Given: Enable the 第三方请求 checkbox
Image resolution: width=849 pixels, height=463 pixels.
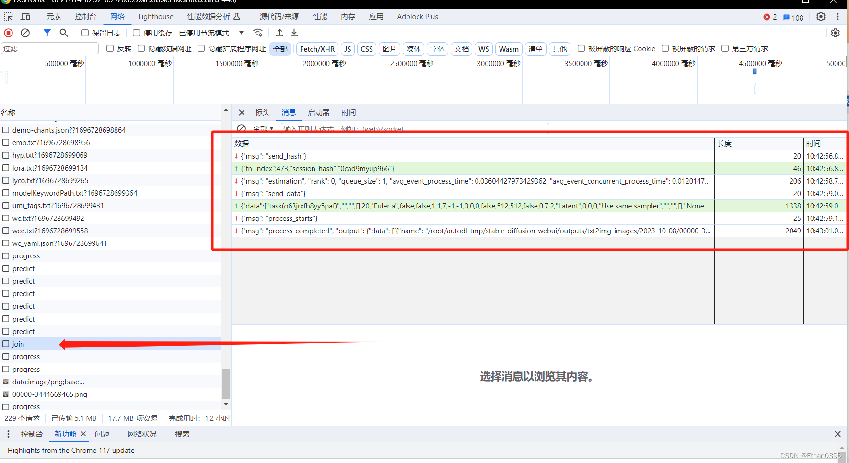Looking at the screenshot, I should [x=725, y=48].
